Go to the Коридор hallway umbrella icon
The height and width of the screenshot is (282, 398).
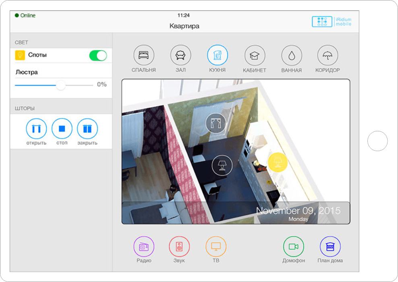[x=328, y=56]
